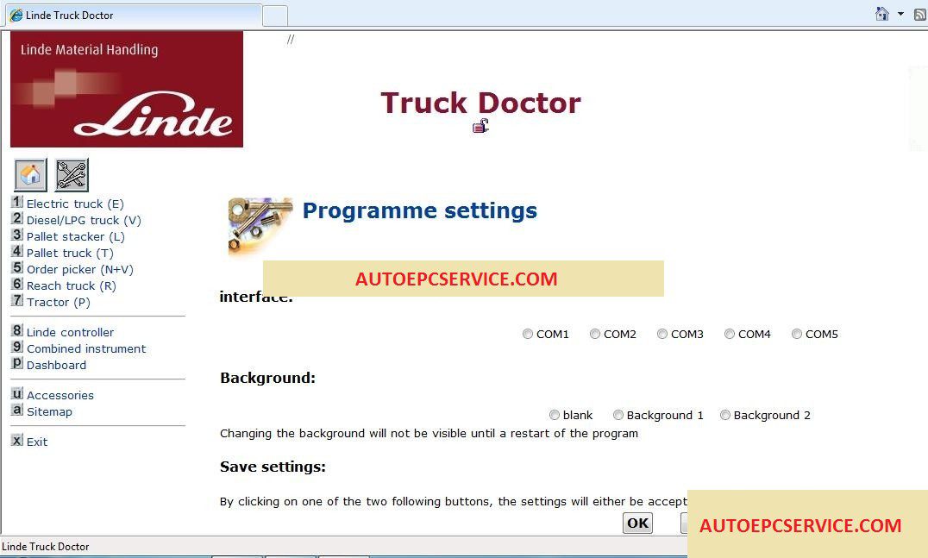Open Pallet truck (T) link

pyautogui.click(x=70, y=253)
